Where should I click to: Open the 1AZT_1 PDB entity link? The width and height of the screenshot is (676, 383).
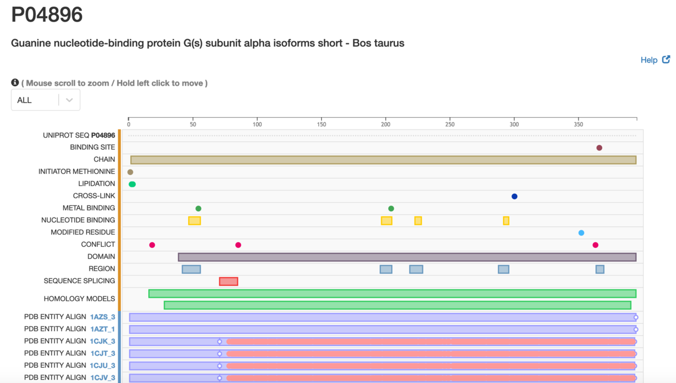point(103,329)
